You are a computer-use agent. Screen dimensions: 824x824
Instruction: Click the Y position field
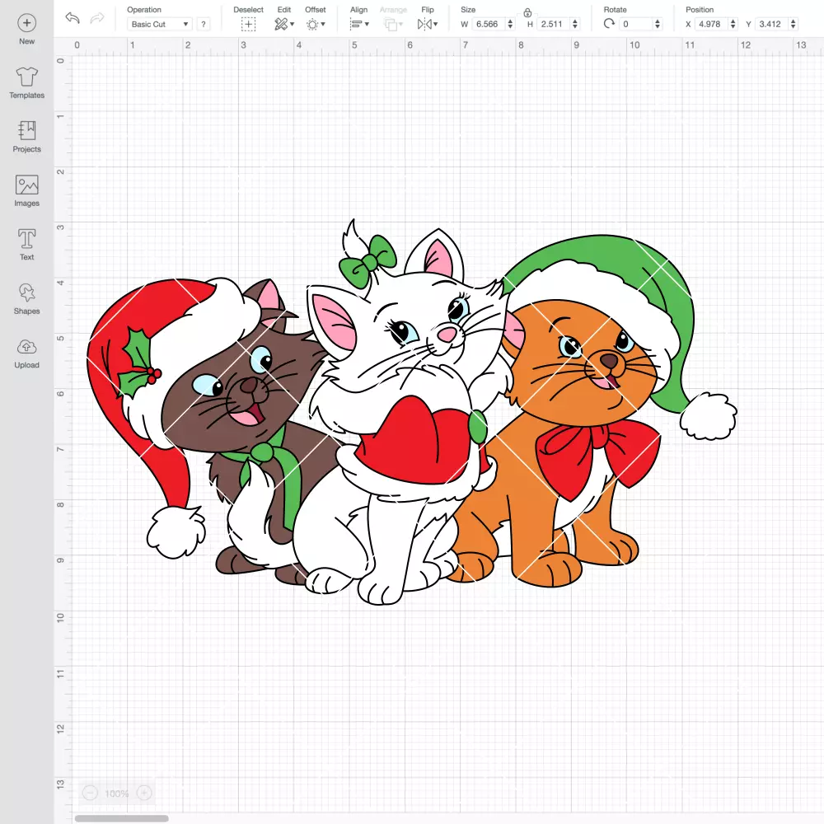click(x=771, y=24)
